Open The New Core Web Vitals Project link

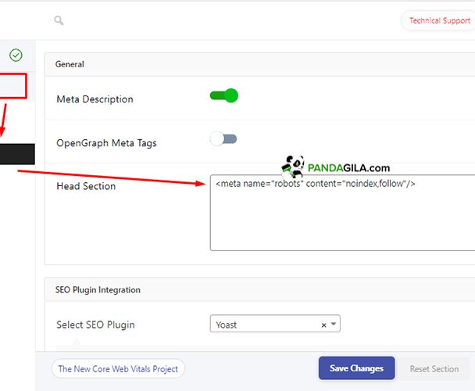118,369
